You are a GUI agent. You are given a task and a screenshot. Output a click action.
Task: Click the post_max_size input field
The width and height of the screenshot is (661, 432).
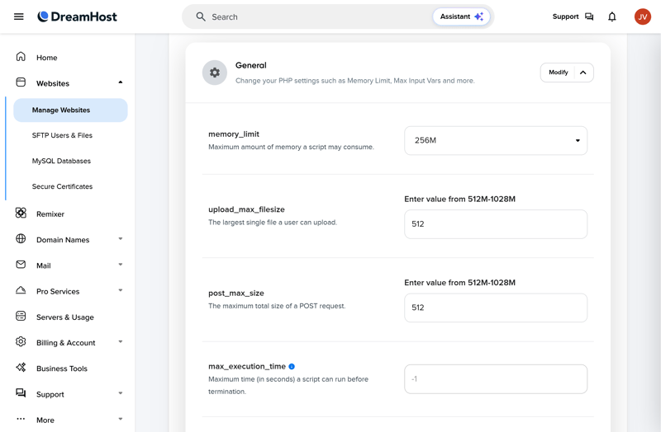coord(496,308)
